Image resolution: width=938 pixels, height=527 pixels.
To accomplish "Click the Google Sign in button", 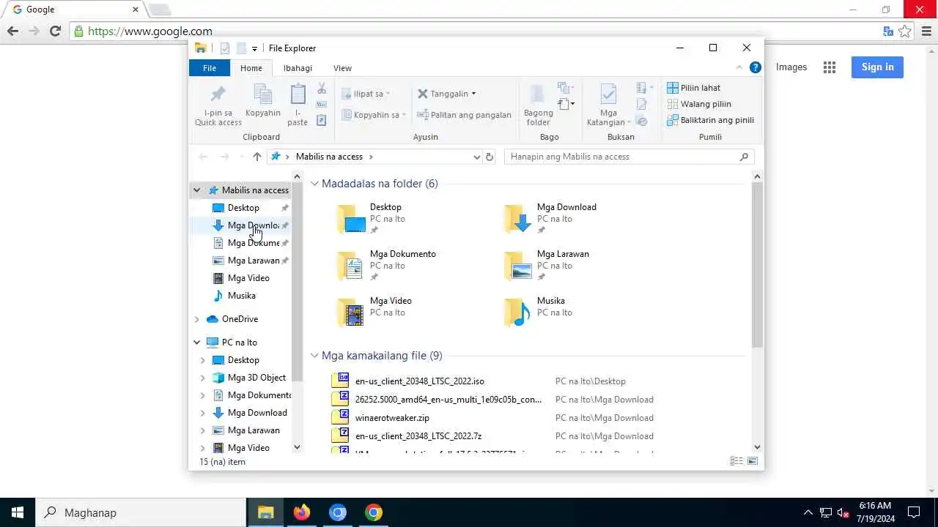I will 877,67.
